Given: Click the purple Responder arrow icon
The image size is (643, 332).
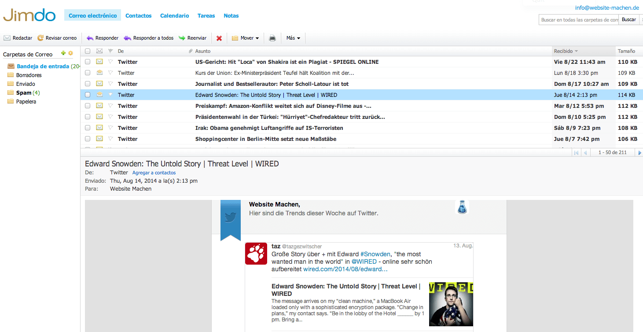Looking at the screenshot, I should 90,38.
